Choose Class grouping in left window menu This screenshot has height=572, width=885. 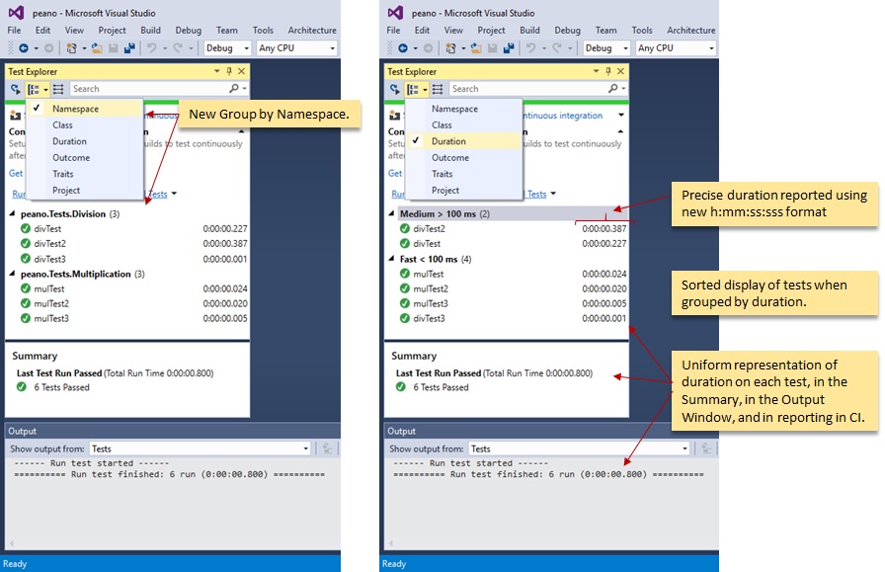click(62, 124)
